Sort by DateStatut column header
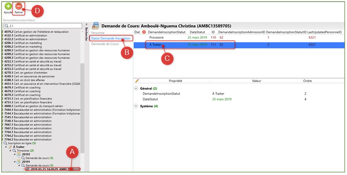 click(199, 32)
